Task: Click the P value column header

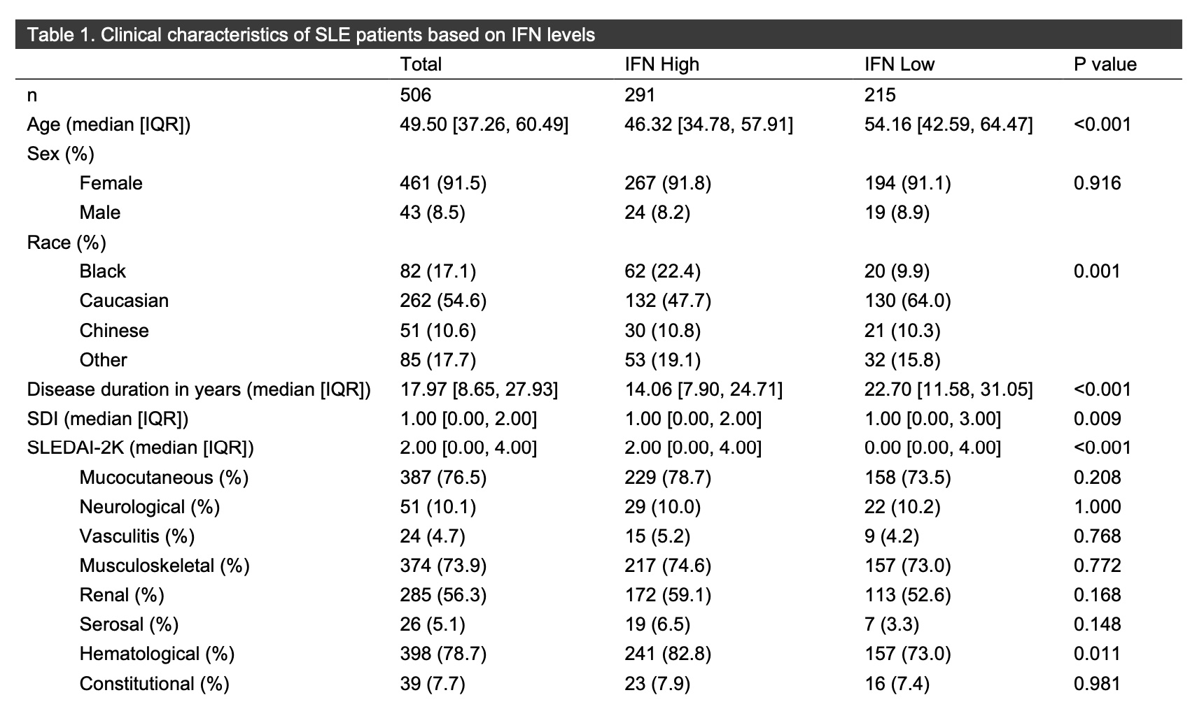Action: [1105, 64]
